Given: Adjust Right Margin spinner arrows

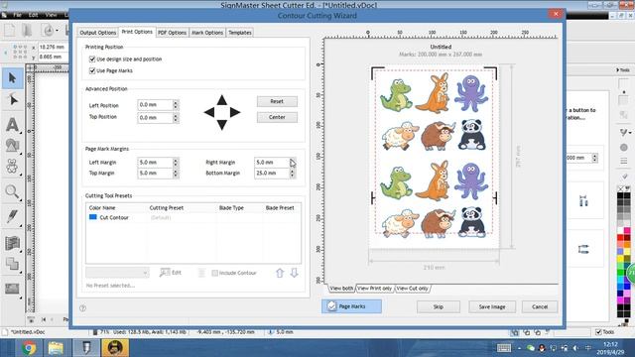Looking at the screenshot, I should coord(293,162).
